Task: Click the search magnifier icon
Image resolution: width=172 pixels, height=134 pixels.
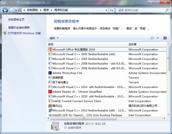Action: pyautogui.click(x=167, y=10)
